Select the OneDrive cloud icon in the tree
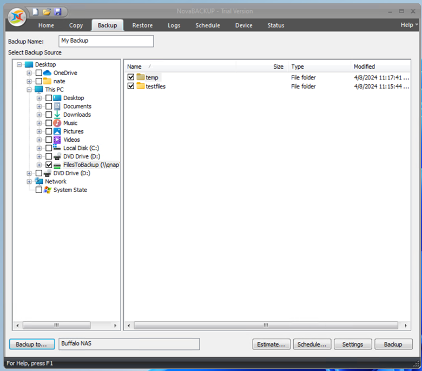The height and width of the screenshot is (371, 422). 47,73
